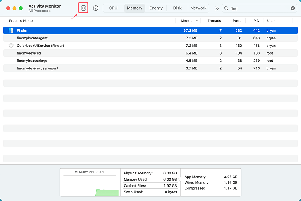This screenshot has height=201, width=301.
Task: Click the overflow chevron next to Network
Action: pos(217,8)
